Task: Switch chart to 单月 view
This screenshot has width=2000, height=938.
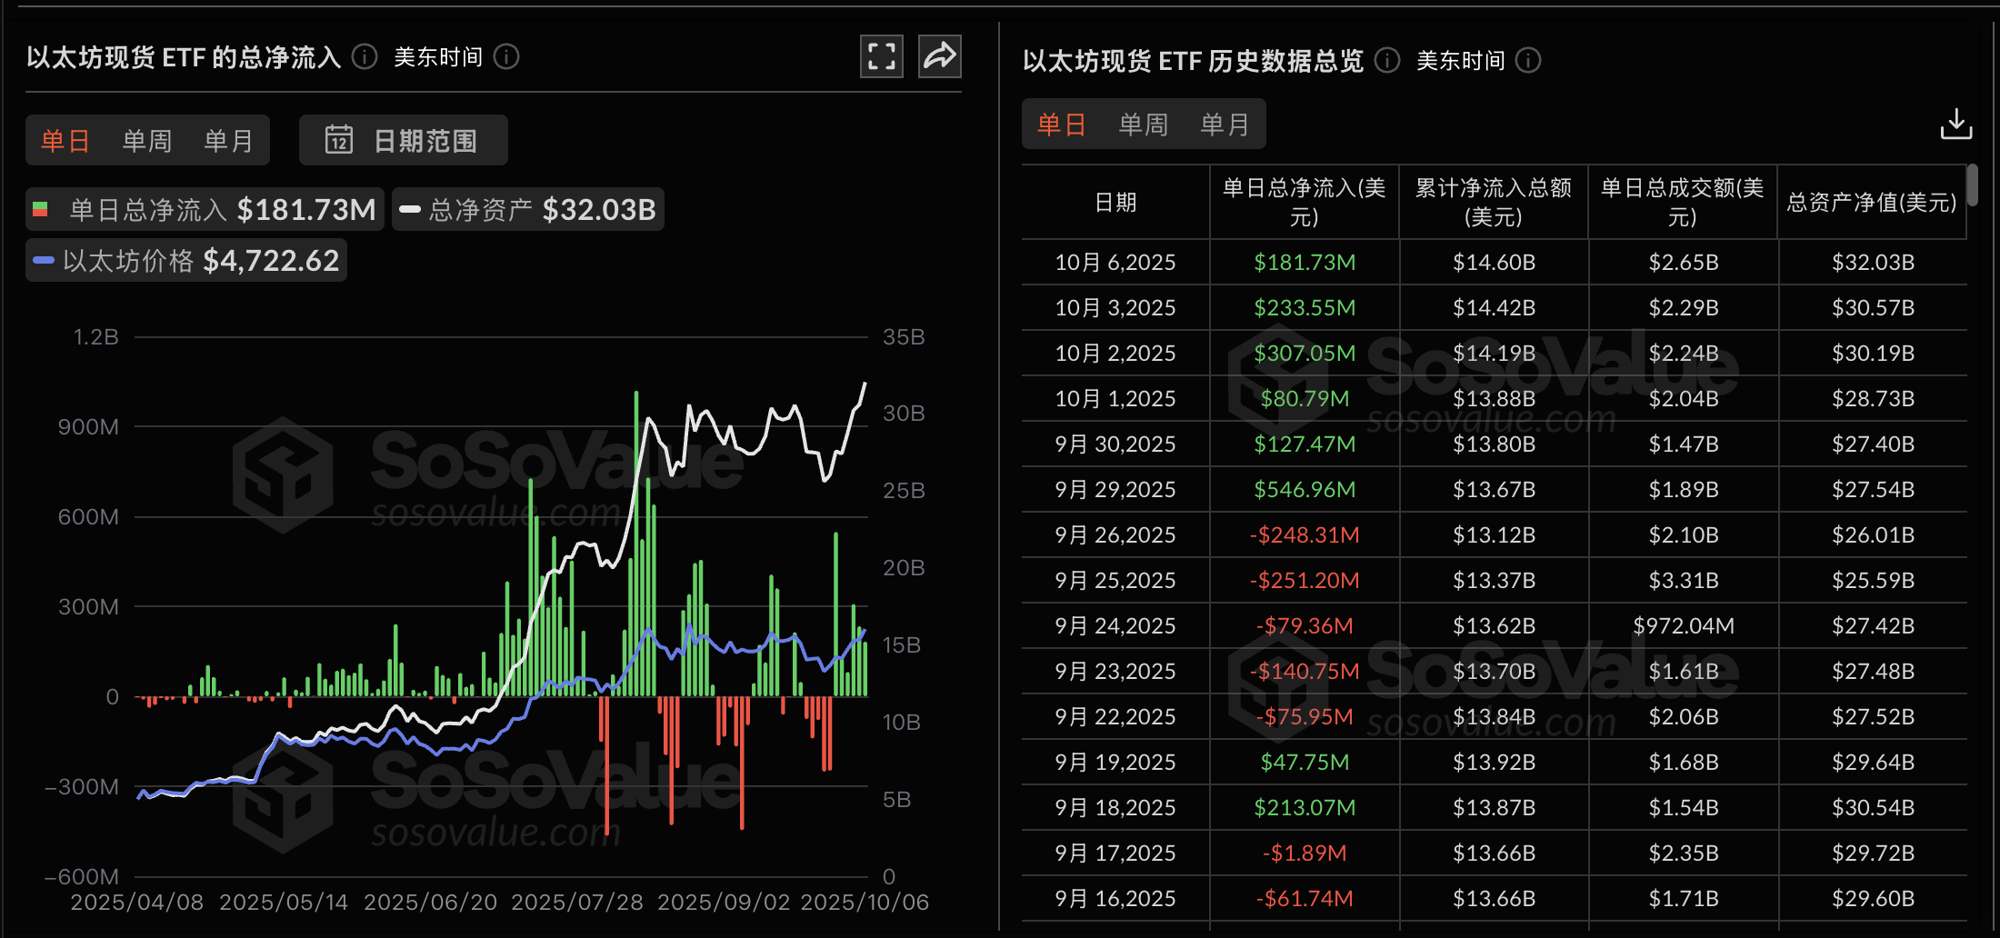Action: pyautogui.click(x=228, y=141)
